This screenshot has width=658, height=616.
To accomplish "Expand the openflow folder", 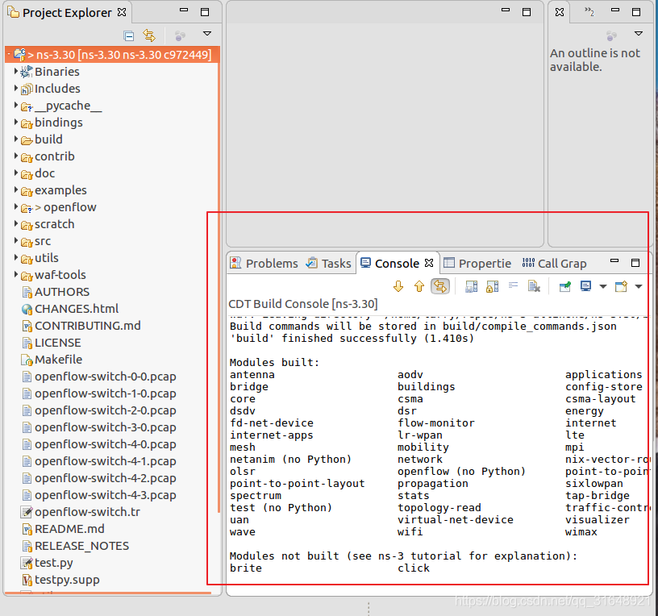I will (16, 207).
